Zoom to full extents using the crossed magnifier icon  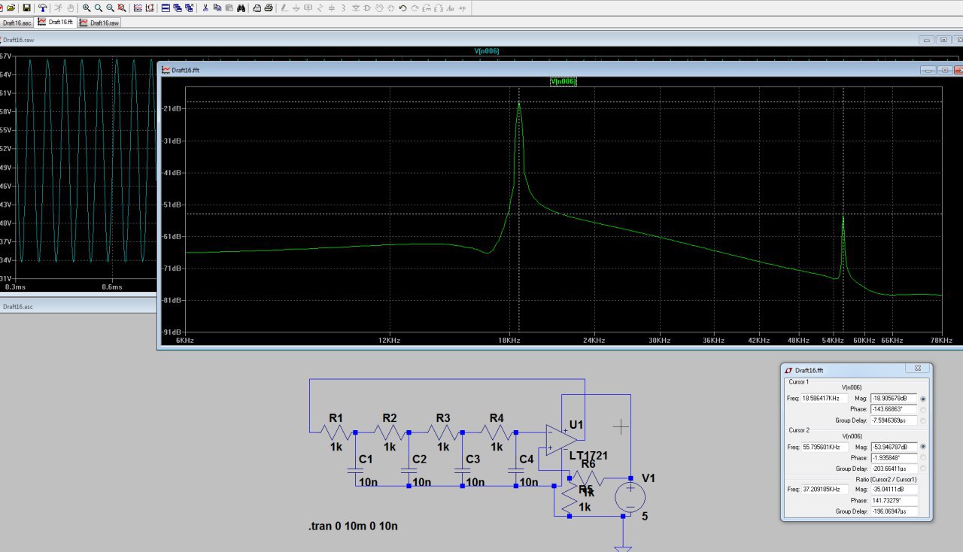pyautogui.click(x=122, y=8)
